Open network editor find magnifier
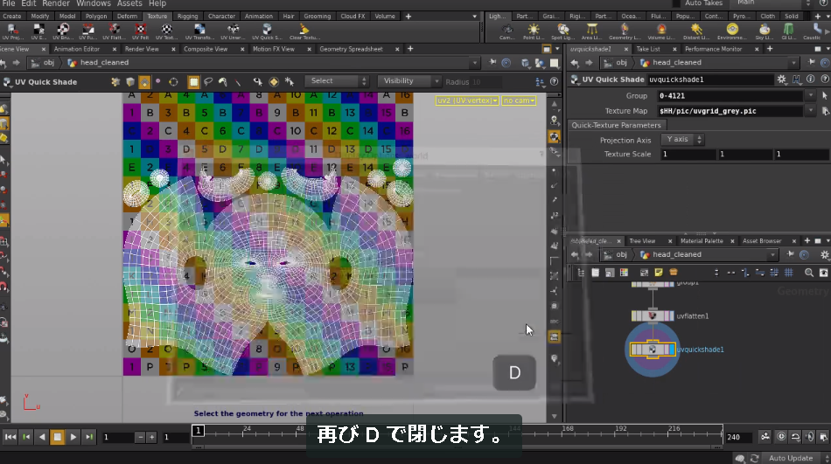831x464 pixels. [809, 273]
